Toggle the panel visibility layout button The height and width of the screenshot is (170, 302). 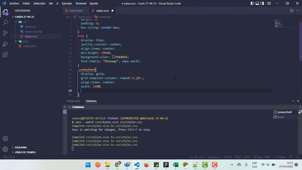coord(257,3)
